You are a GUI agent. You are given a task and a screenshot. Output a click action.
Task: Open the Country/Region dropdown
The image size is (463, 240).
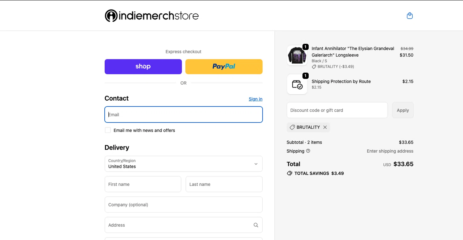(184, 164)
